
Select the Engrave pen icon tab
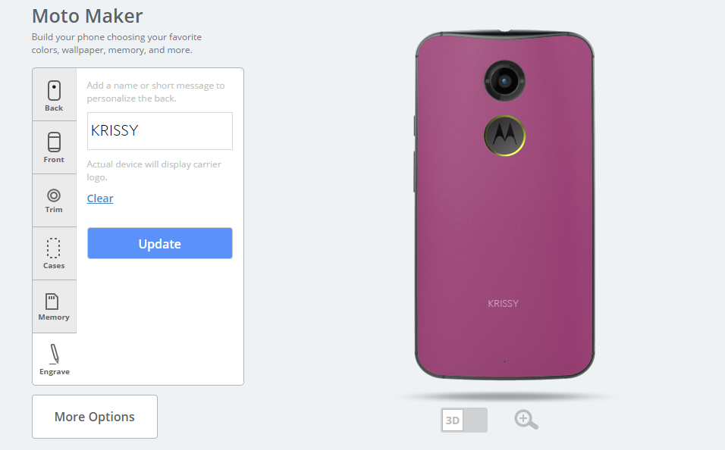click(54, 359)
